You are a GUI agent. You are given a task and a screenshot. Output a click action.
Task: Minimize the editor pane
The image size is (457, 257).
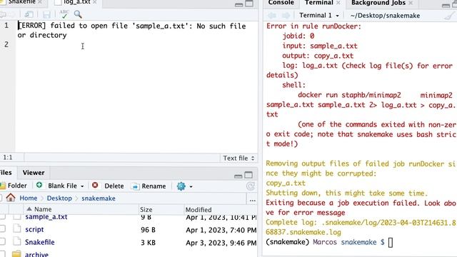pyautogui.click(x=238, y=4)
